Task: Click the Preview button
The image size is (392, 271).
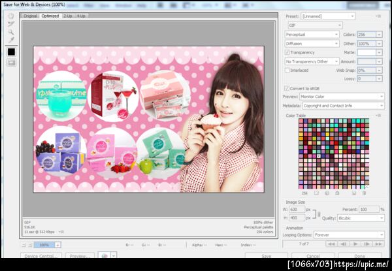Action: (x=80, y=256)
